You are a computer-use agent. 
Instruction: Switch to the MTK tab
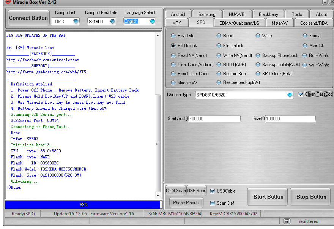(x=176, y=23)
